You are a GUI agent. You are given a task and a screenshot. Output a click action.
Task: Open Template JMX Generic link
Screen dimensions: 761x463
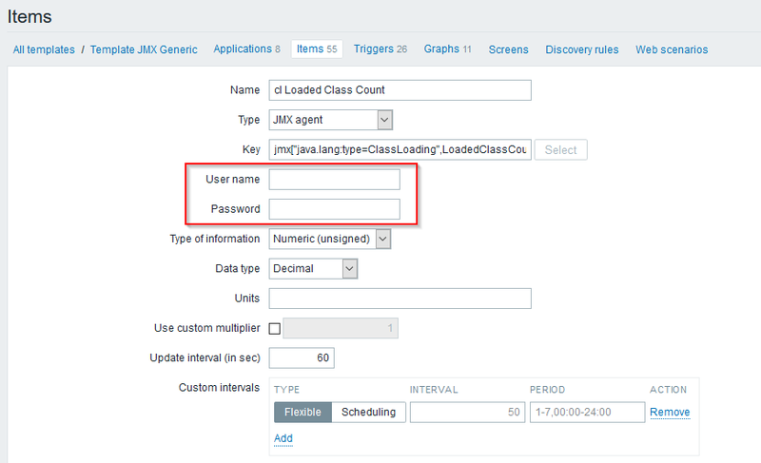(x=146, y=49)
